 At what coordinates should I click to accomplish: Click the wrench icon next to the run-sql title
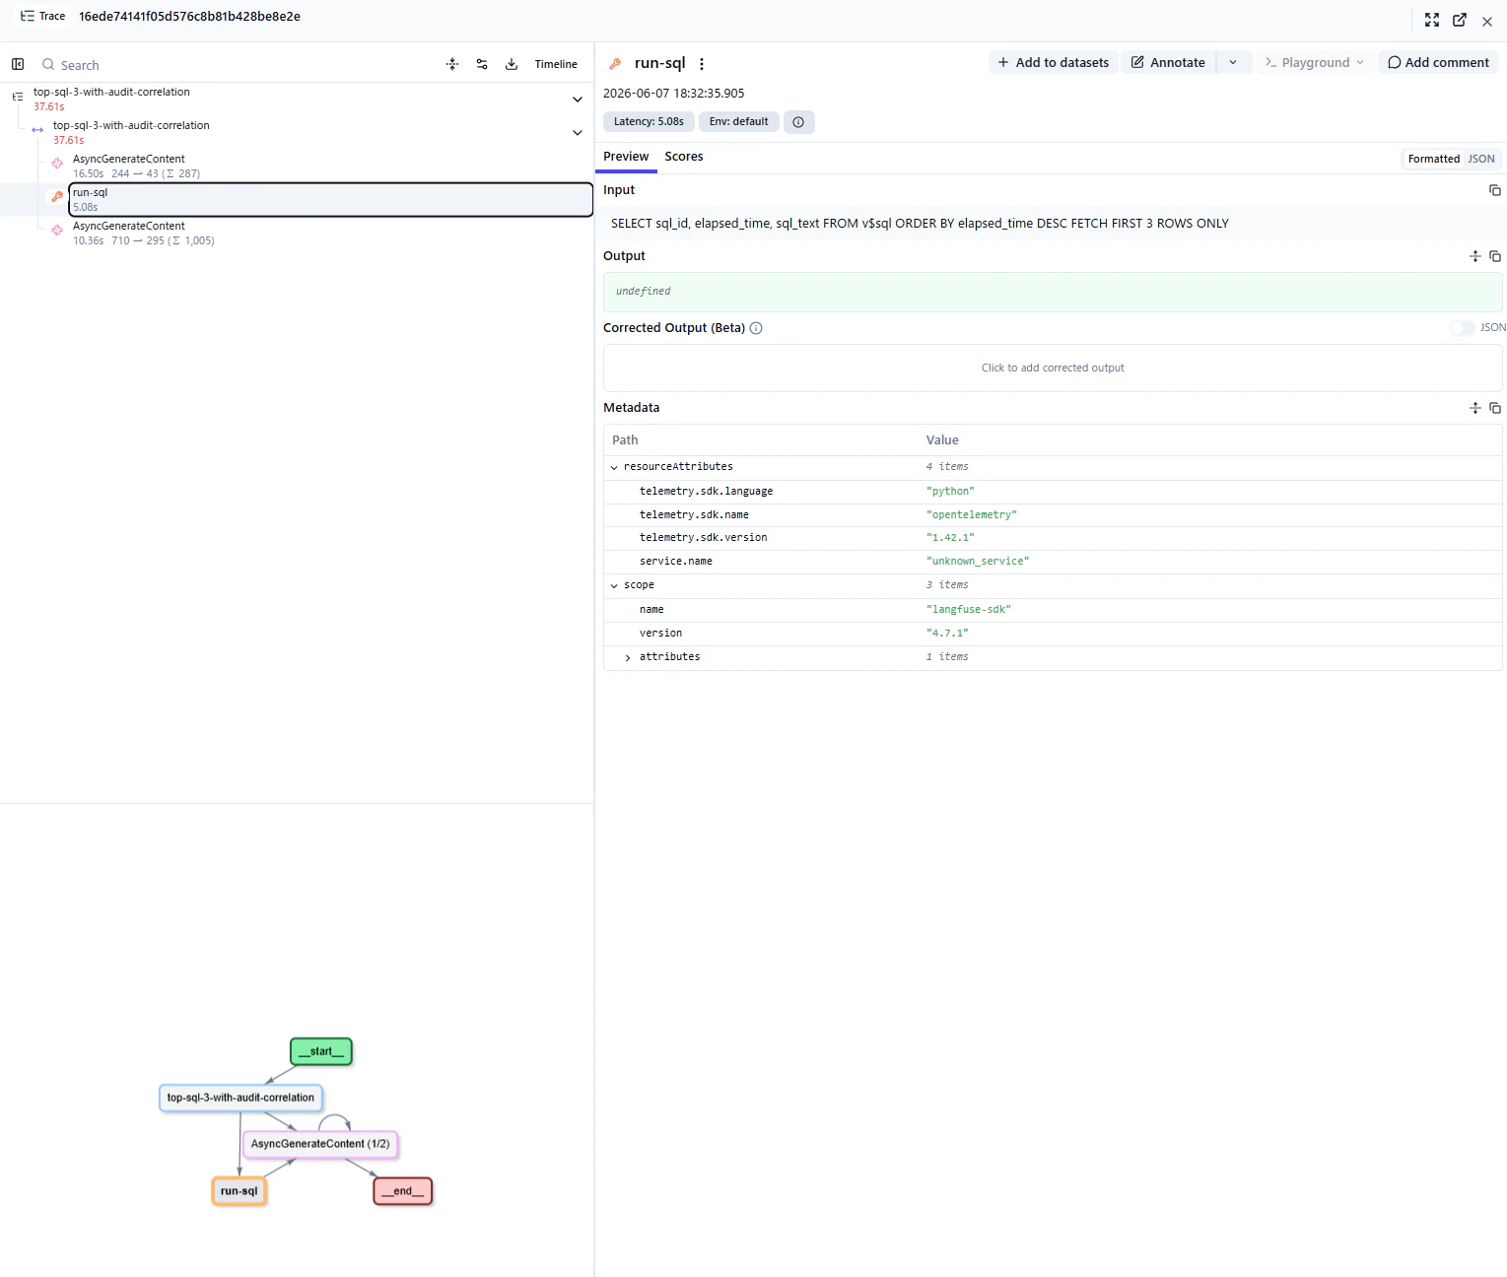(615, 63)
